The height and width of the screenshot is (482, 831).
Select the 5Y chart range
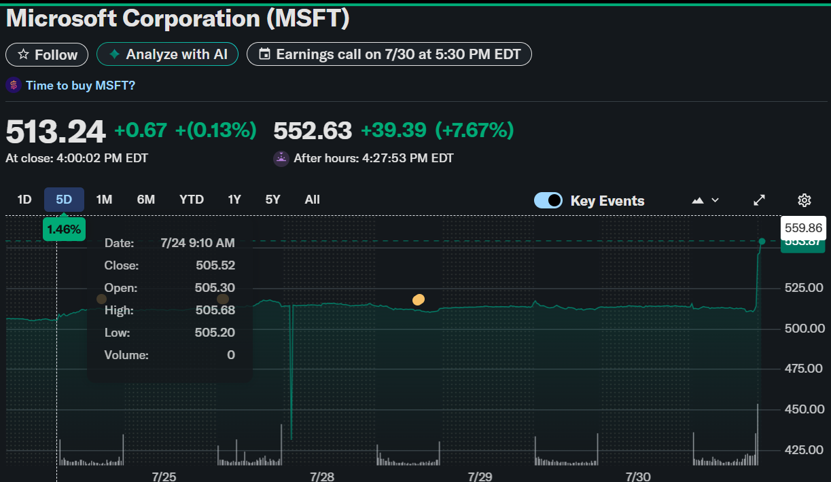273,200
